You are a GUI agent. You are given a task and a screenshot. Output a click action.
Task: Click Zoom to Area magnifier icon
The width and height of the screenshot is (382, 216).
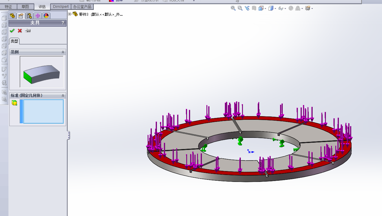(x=240, y=8)
